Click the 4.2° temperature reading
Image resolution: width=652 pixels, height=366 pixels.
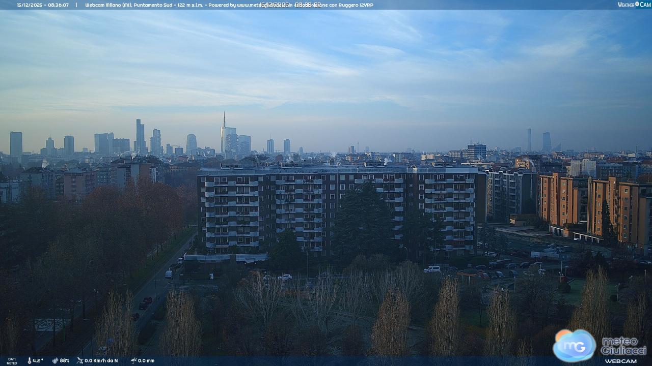[x=38, y=360]
